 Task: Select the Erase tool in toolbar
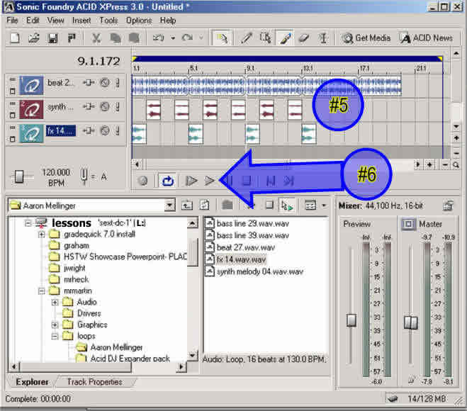click(x=303, y=38)
